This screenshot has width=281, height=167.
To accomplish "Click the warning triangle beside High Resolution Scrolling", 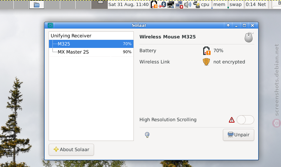I will pyautogui.click(x=232, y=120).
